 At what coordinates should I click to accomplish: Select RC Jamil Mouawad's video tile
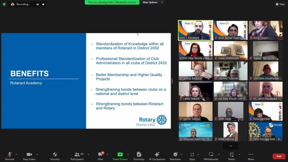tap(265, 91)
